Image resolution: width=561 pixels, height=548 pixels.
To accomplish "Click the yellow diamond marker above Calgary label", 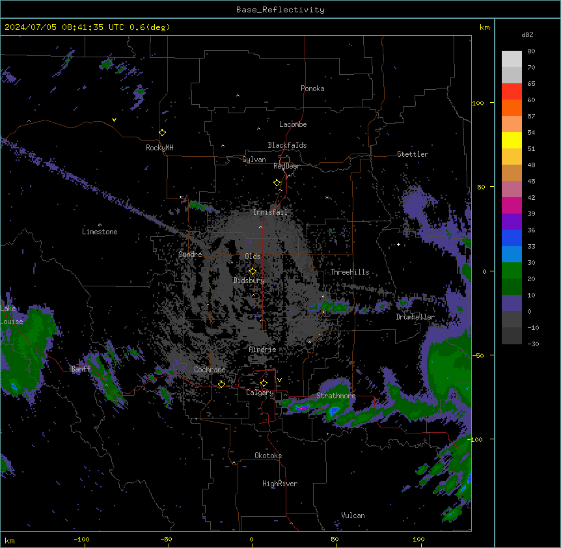I will point(264,383).
